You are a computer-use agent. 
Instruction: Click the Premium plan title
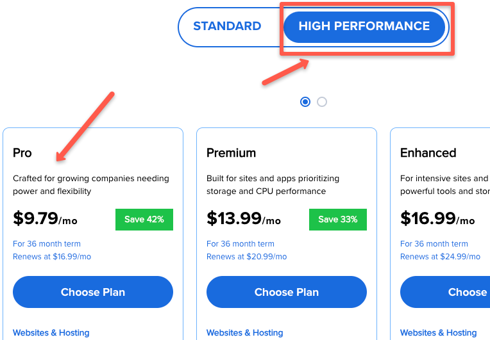231,153
